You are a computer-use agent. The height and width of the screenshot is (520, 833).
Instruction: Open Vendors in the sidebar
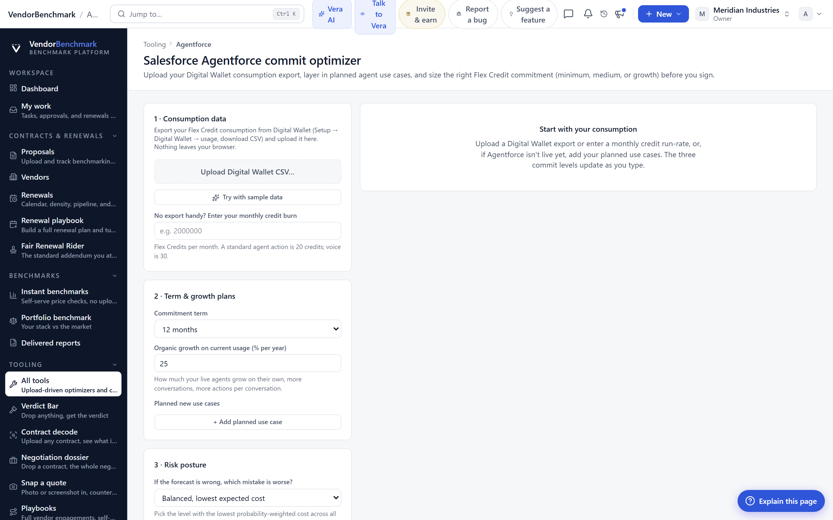tap(63, 177)
